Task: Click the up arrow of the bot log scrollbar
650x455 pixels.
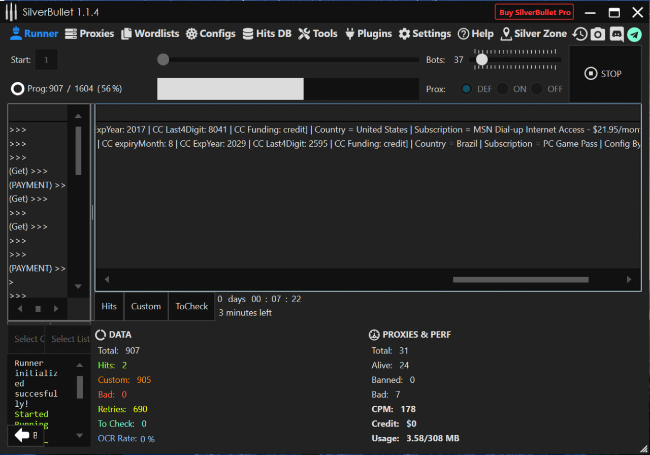Action: [x=78, y=116]
